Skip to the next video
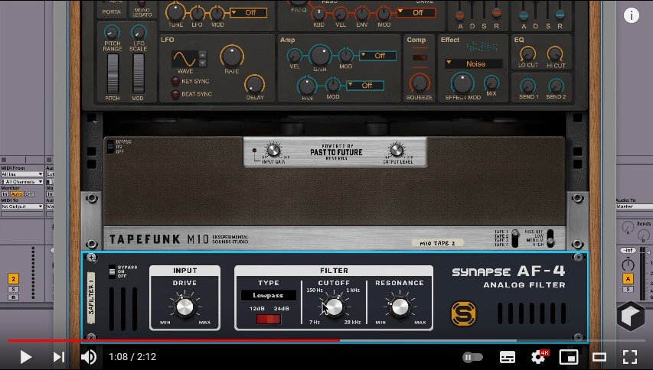Viewport: 653px width, 370px height. point(59,357)
